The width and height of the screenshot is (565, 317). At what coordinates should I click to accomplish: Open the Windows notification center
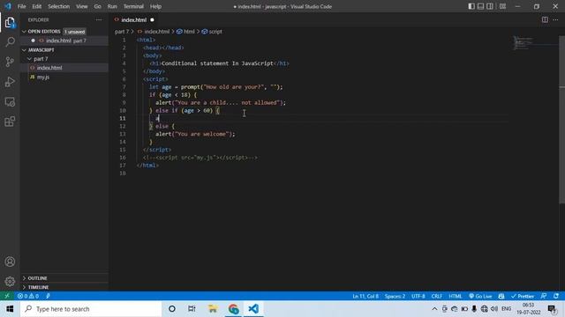[552, 309]
